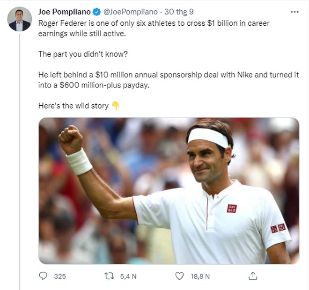Click the 325 replies count
Viewport: 309px width, 290px height.
click(x=60, y=276)
